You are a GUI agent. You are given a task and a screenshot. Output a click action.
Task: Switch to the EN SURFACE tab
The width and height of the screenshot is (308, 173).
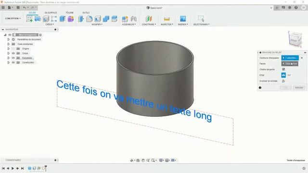point(51,12)
